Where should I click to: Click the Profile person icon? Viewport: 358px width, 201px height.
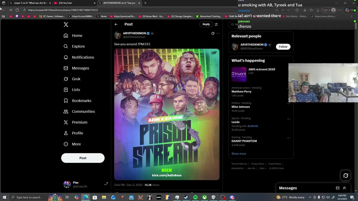click(x=66, y=133)
